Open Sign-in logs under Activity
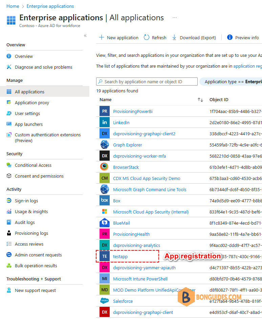This screenshot has height=319, width=262. click(26, 201)
